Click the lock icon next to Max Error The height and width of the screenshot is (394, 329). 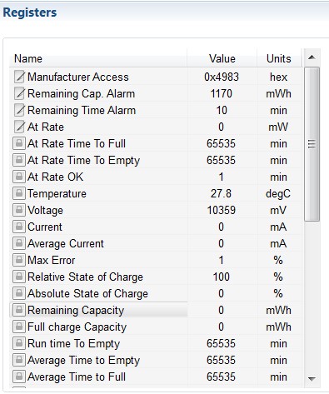19,260
